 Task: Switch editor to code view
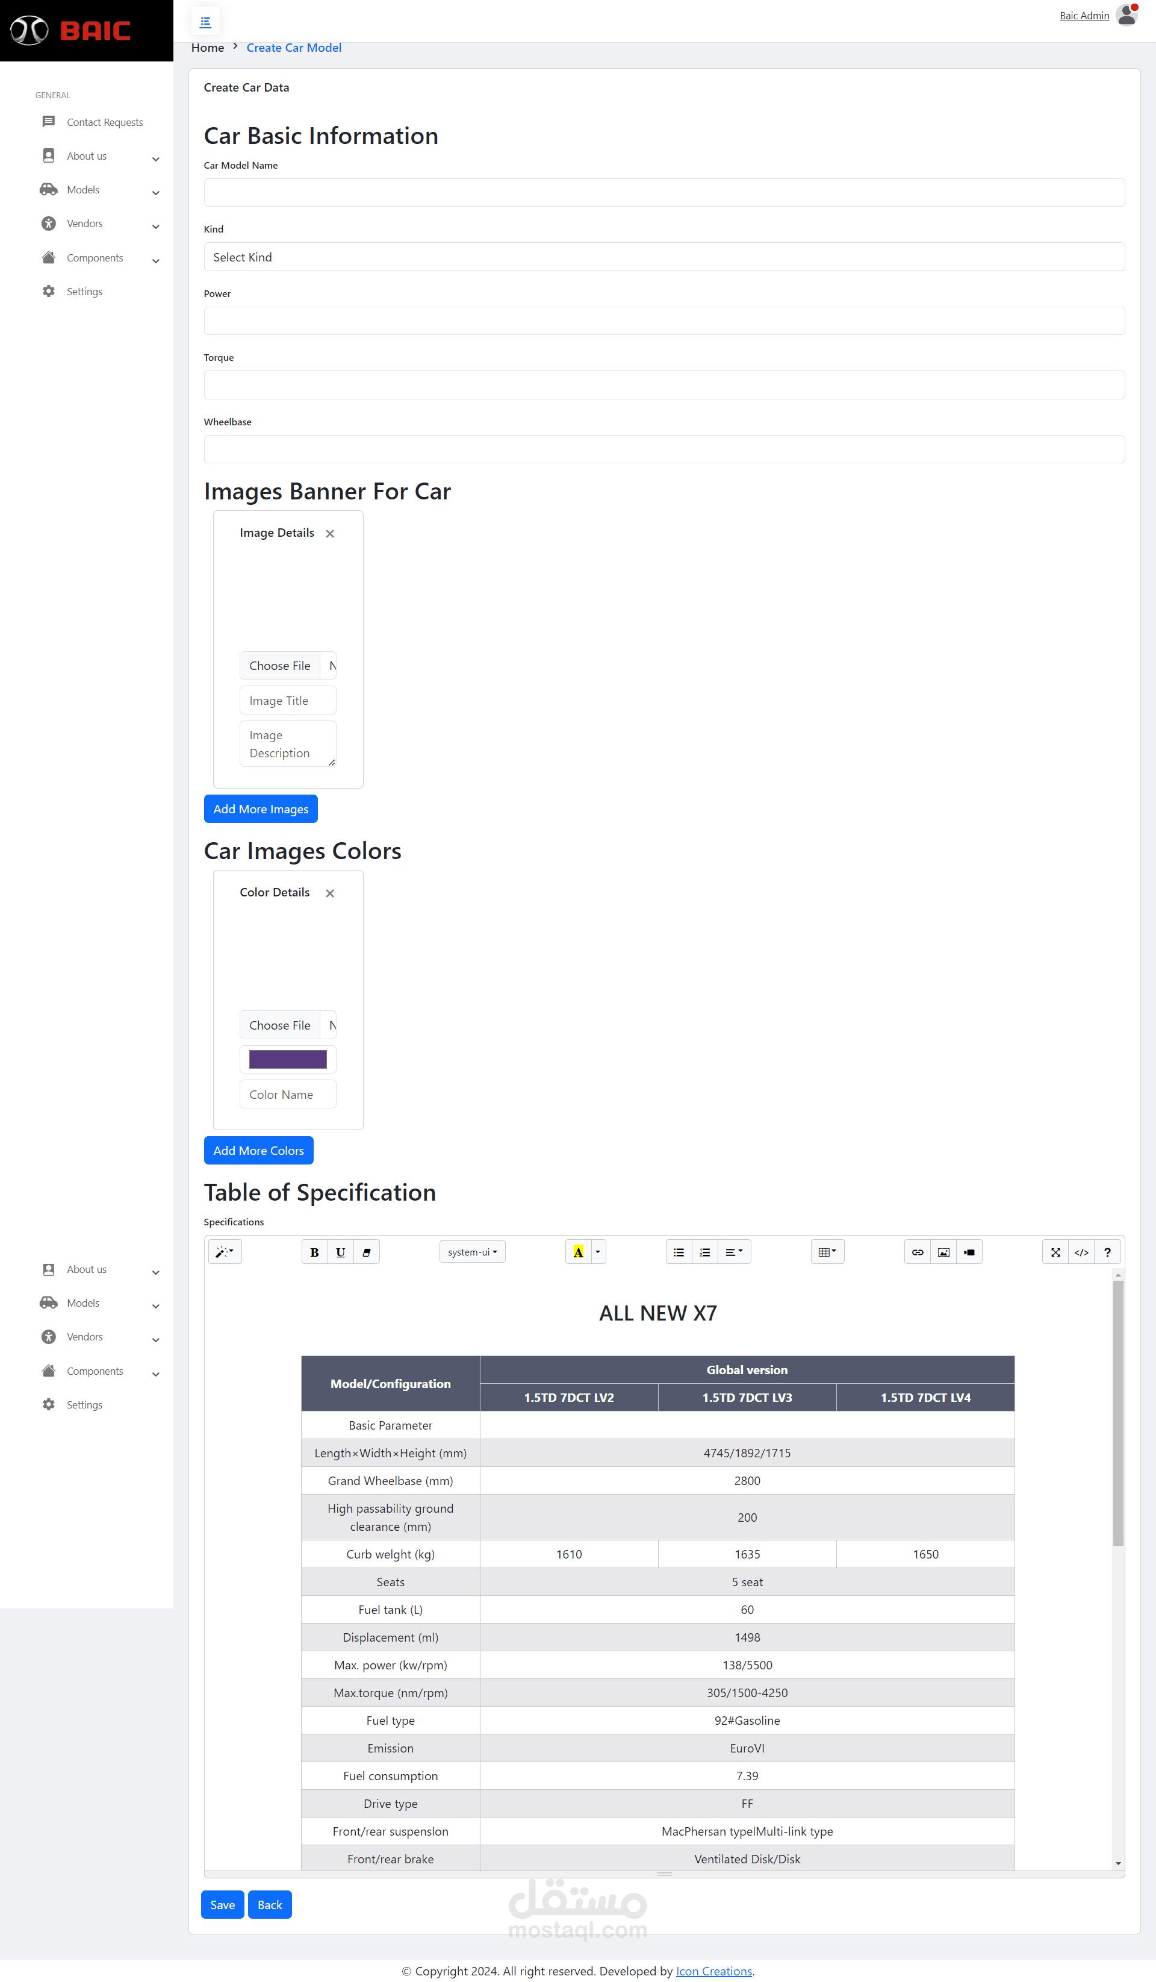click(1081, 1252)
